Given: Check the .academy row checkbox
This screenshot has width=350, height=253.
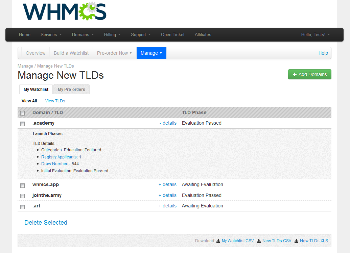Looking at the screenshot, I should pyautogui.click(x=23, y=124).
